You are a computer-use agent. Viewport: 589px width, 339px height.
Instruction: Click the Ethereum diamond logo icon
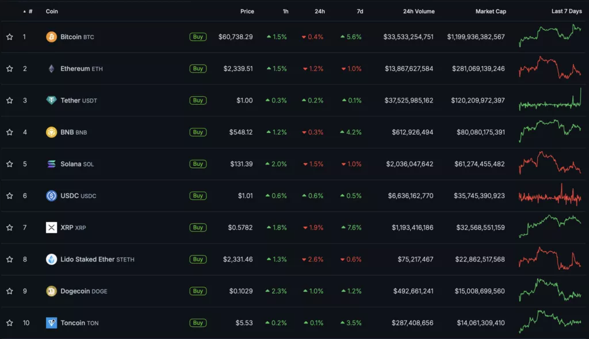coord(51,68)
